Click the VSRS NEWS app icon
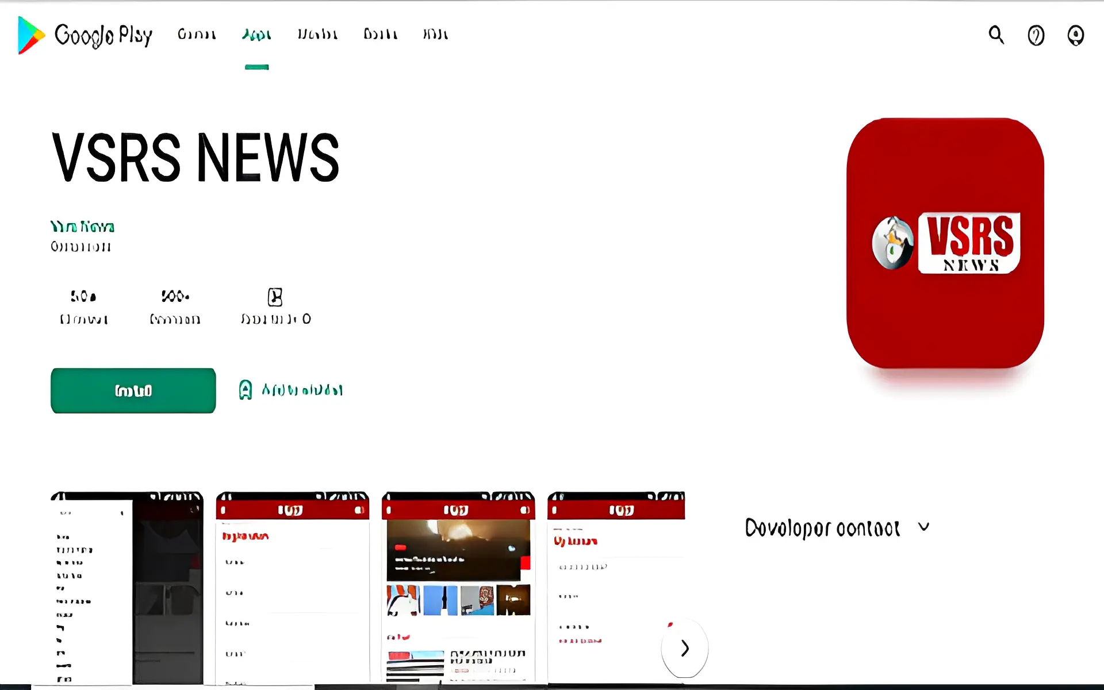The image size is (1104, 690). coord(945,243)
